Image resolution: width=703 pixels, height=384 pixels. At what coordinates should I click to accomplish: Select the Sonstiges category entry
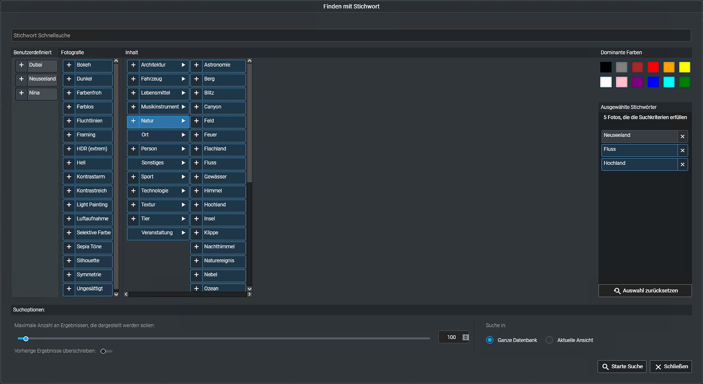click(158, 163)
